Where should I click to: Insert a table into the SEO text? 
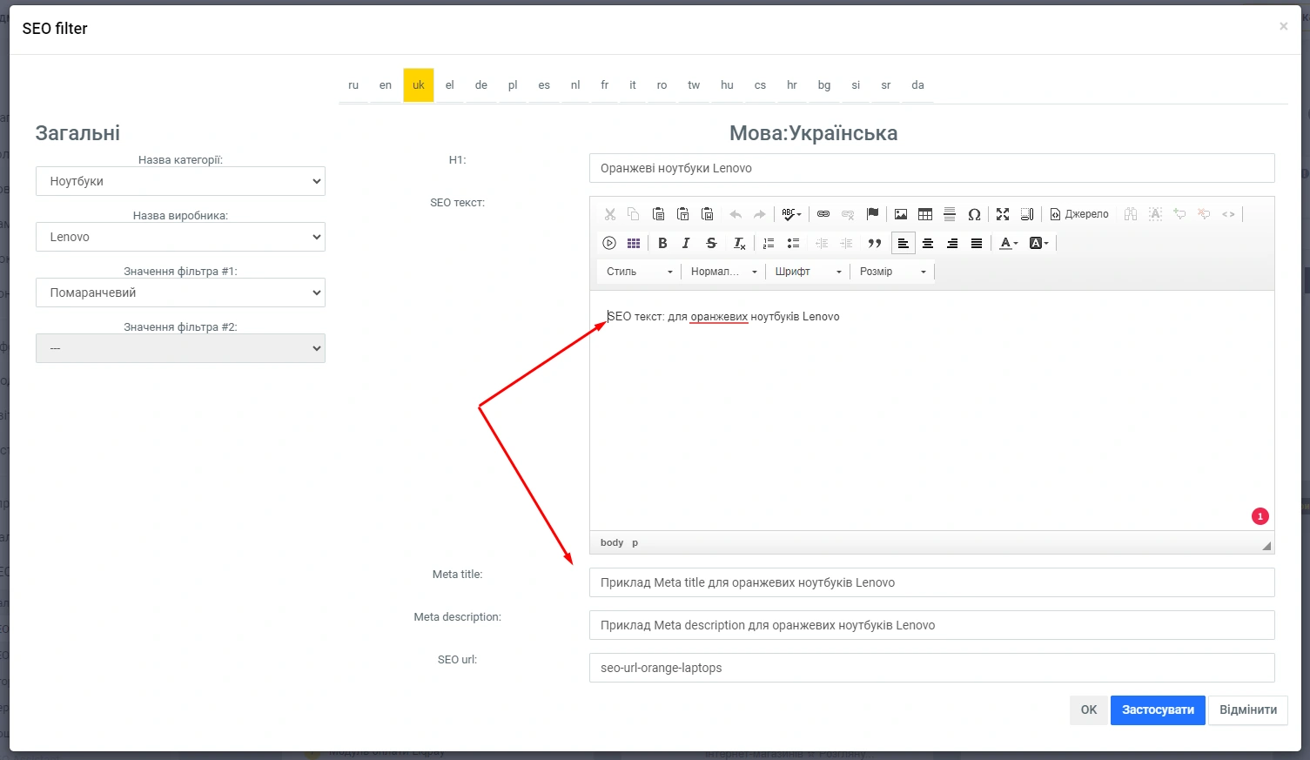coord(925,214)
